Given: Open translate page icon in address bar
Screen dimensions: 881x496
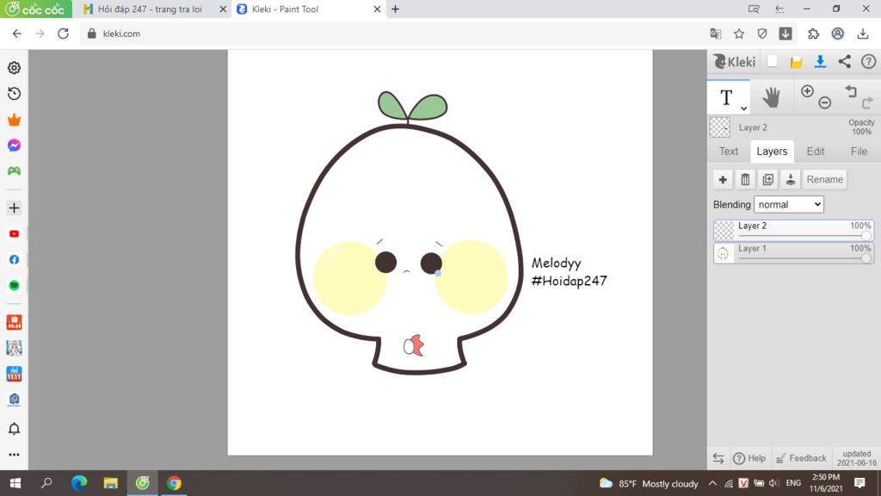Looking at the screenshot, I should (715, 34).
